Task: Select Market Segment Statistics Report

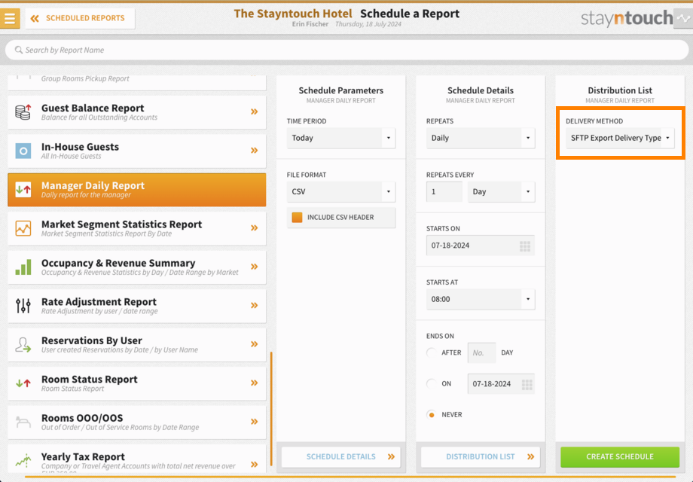Action: pyautogui.click(x=137, y=228)
